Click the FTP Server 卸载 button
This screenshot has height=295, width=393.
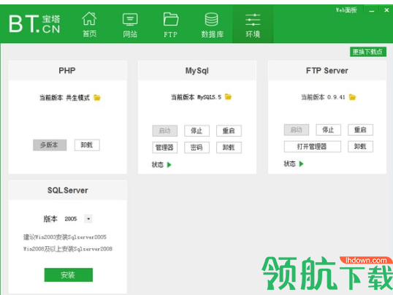click(360, 147)
